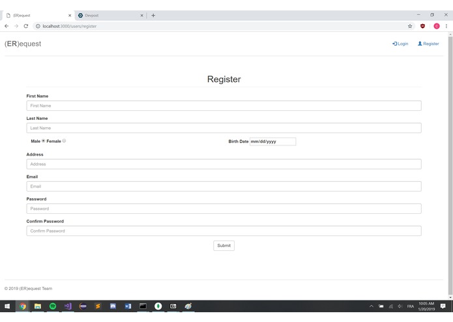
Task: Open File Explorer from the taskbar
Action: pyautogui.click(x=38, y=306)
